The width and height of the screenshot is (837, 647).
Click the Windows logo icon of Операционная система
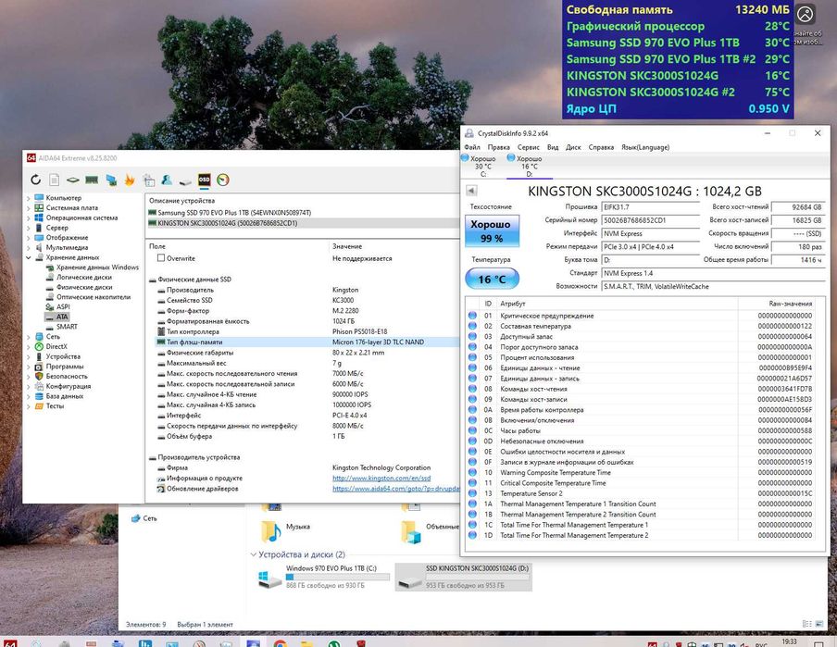39,218
